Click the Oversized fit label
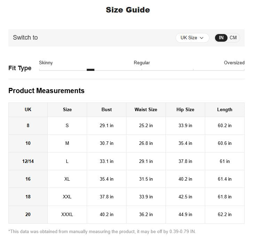 234,63
